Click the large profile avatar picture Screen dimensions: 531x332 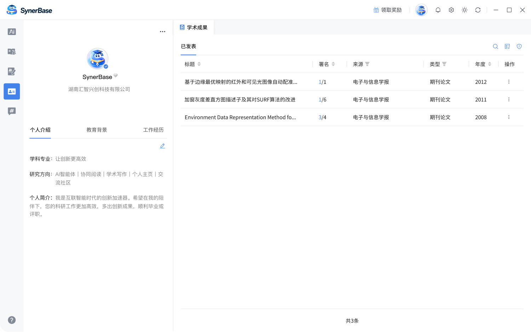[98, 59]
